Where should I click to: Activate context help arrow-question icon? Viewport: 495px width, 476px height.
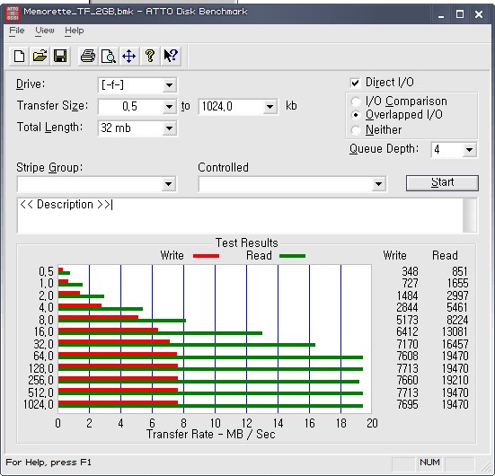click(171, 57)
